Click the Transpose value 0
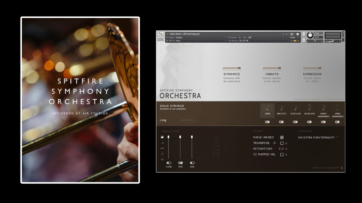Viewport: 362px width, 203px height. click(x=274, y=143)
